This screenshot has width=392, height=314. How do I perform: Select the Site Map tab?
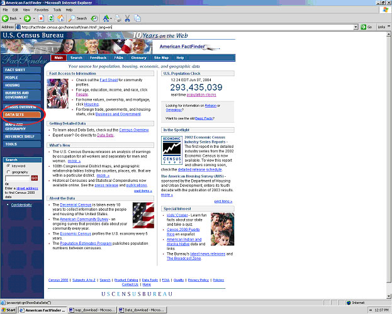[x=161, y=58]
